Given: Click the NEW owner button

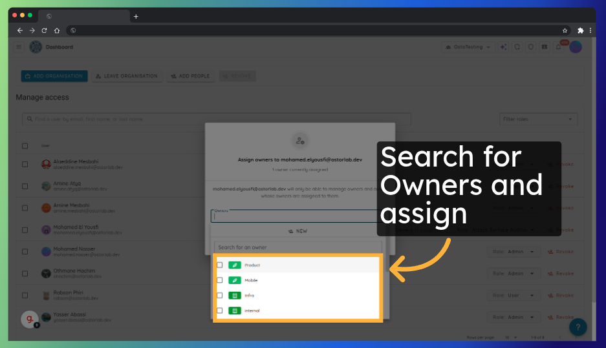Looking at the screenshot, I should [298, 230].
